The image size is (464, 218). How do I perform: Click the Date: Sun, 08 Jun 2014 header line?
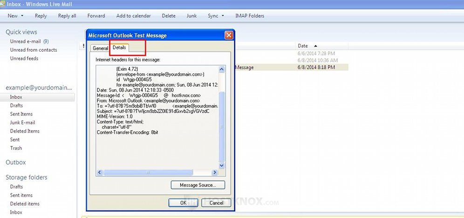[x=135, y=90]
